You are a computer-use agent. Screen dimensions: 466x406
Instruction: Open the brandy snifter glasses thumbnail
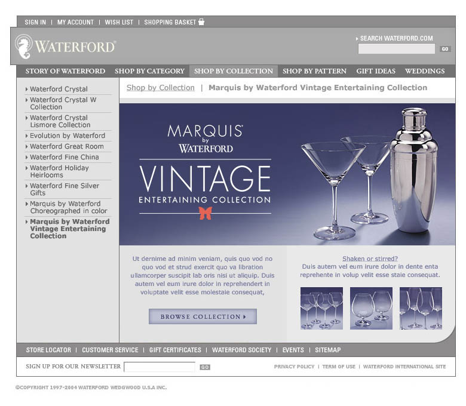pyautogui.click(x=371, y=308)
